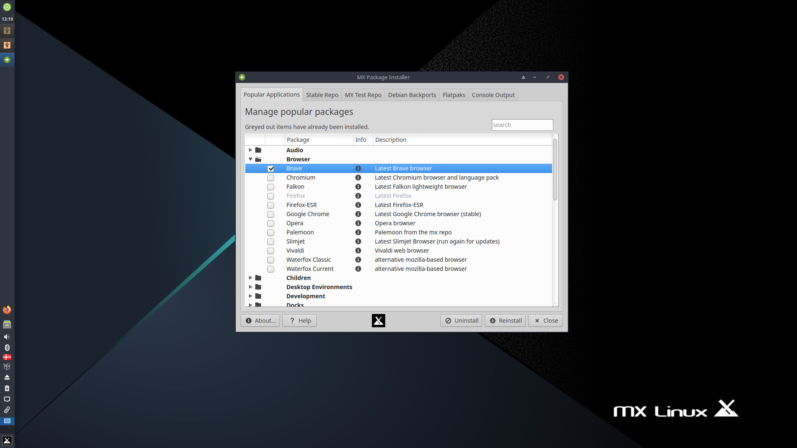Expand the Audio category

click(x=251, y=150)
